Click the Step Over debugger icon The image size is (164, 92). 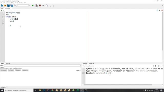50,6
